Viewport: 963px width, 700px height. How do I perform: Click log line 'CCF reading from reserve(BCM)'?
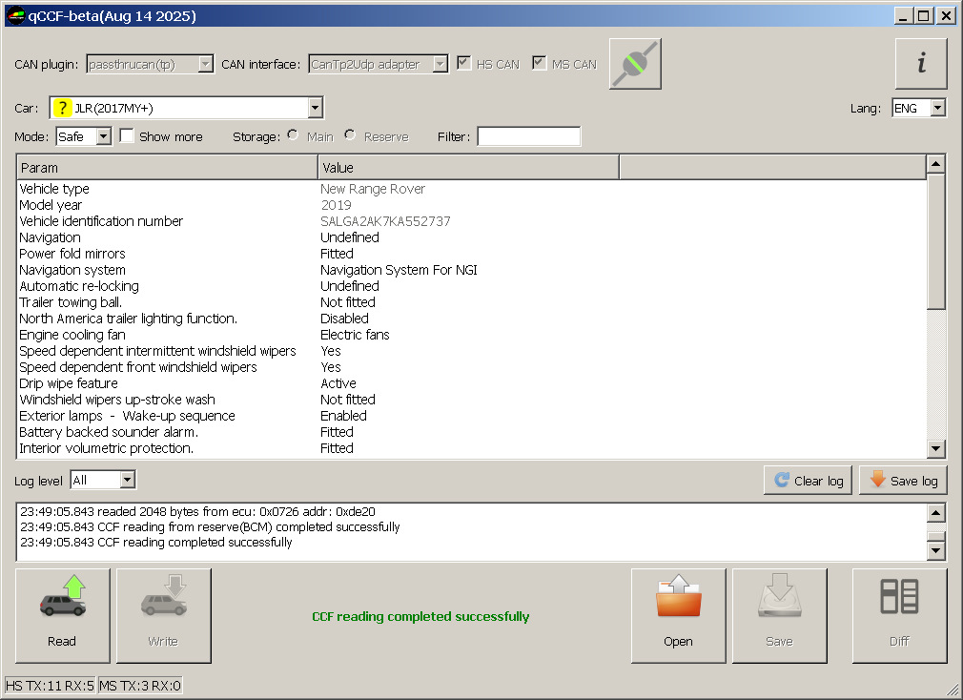click(x=210, y=526)
